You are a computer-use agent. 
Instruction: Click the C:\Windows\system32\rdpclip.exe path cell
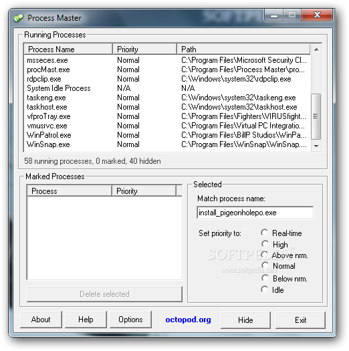point(236,79)
